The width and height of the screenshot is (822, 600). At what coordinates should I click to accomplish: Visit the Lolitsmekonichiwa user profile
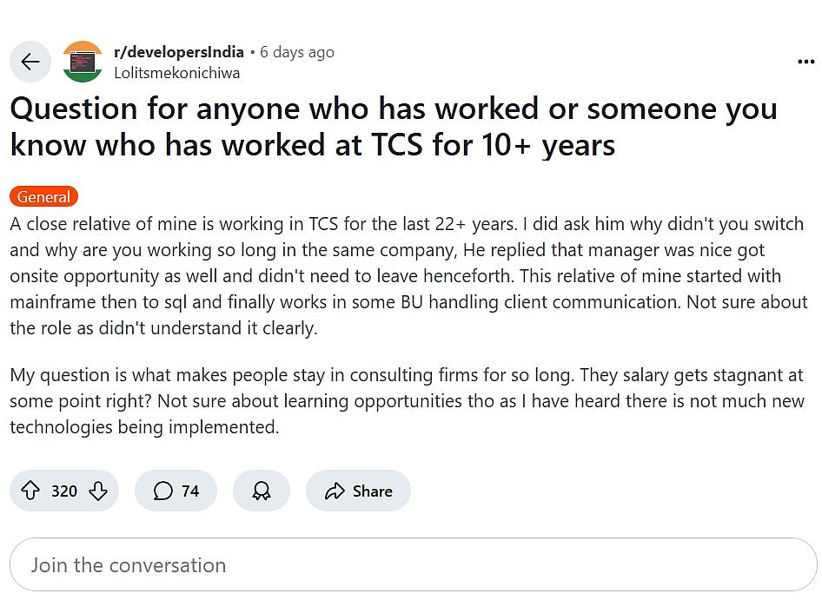(x=176, y=73)
